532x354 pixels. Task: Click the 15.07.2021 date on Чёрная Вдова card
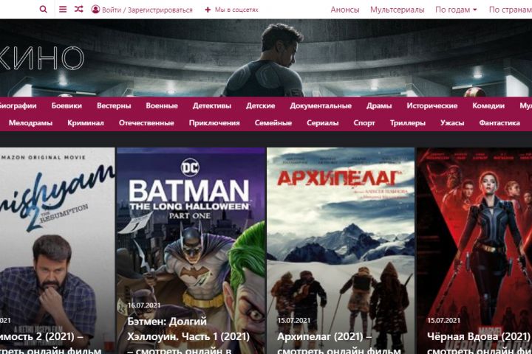443,321
